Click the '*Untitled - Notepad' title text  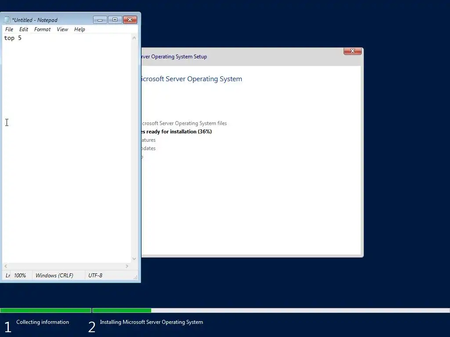click(35, 20)
